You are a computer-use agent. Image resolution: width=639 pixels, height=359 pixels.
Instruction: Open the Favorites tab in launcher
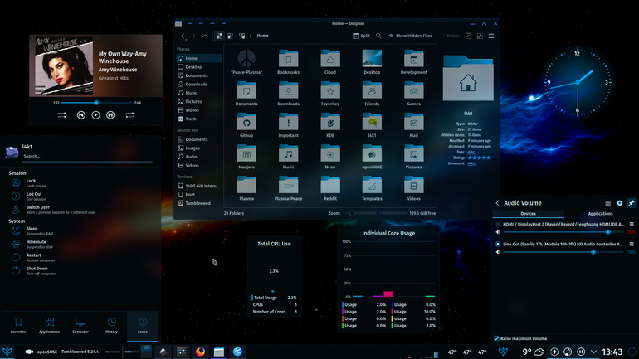click(x=18, y=325)
